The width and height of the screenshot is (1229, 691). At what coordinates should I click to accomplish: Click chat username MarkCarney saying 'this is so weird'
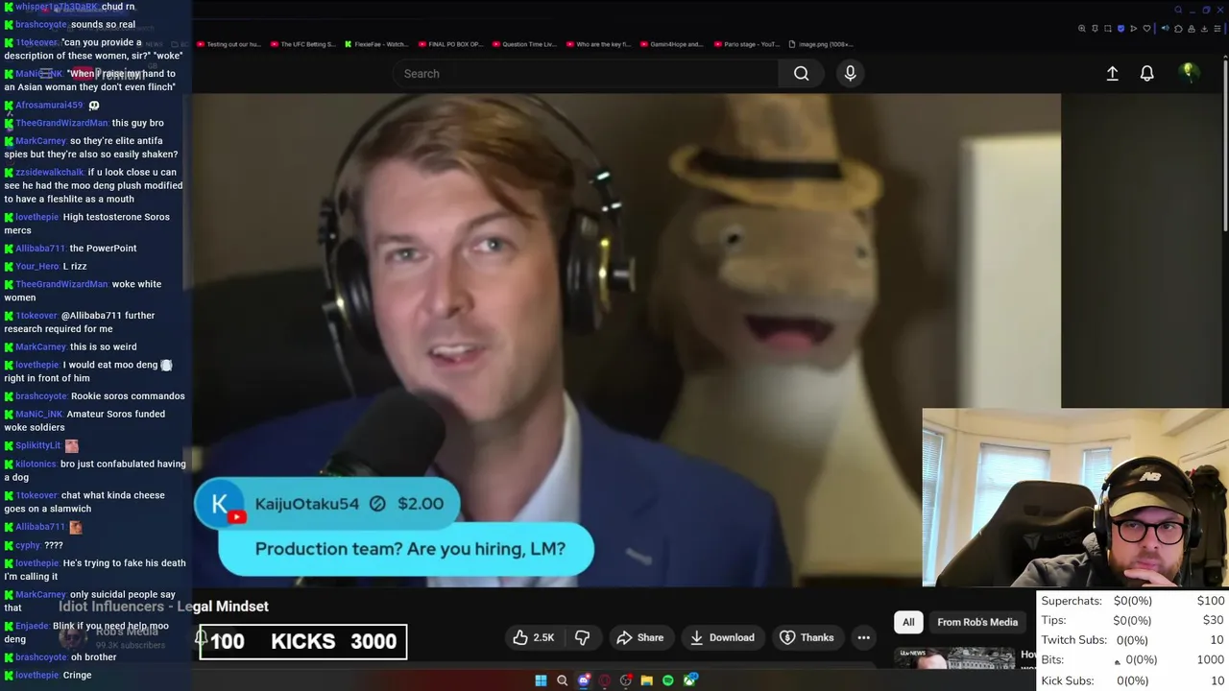tap(40, 347)
